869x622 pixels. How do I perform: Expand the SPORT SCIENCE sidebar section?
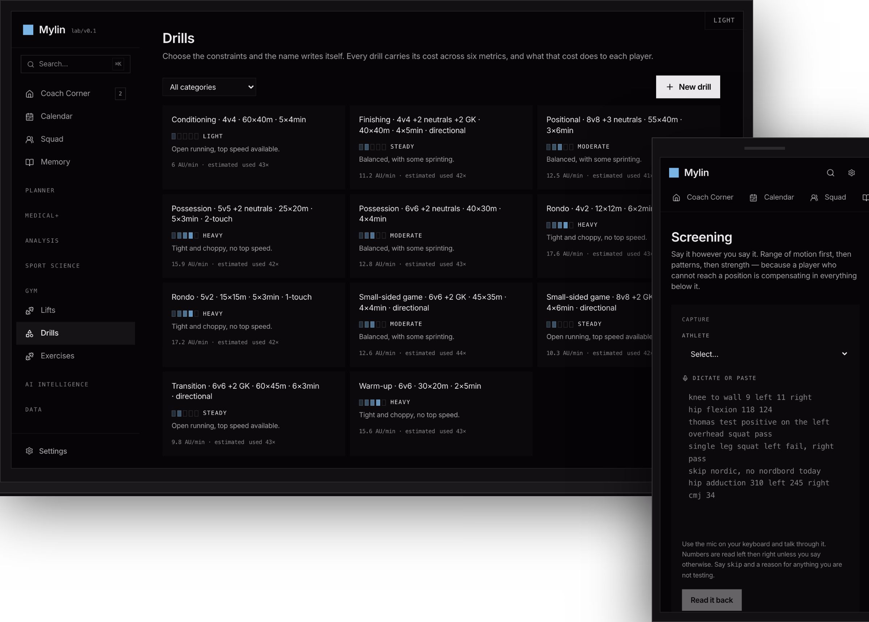click(x=53, y=266)
